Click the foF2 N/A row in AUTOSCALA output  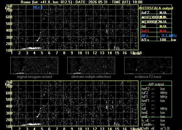(156, 12)
